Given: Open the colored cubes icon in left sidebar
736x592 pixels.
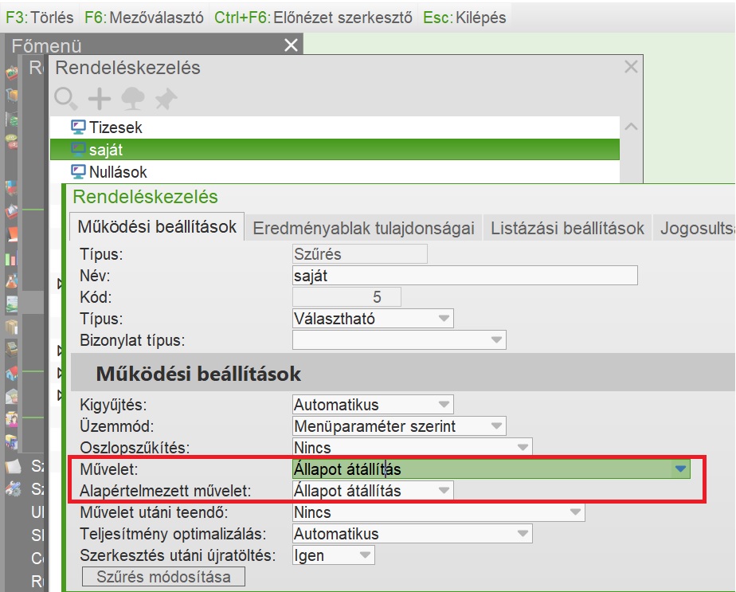Looking at the screenshot, I should click(11, 188).
